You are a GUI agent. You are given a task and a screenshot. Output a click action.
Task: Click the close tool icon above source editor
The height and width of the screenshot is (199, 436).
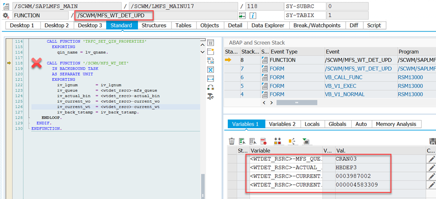tap(211, 43)
